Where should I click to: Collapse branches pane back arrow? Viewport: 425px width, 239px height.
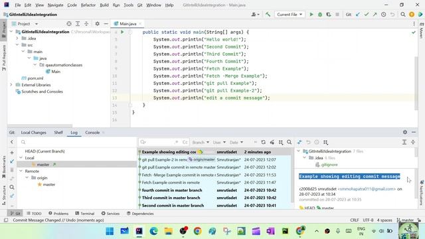tap(12, 142)
